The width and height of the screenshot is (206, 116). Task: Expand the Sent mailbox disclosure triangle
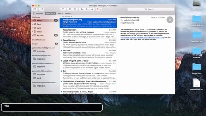coord(32,24)
